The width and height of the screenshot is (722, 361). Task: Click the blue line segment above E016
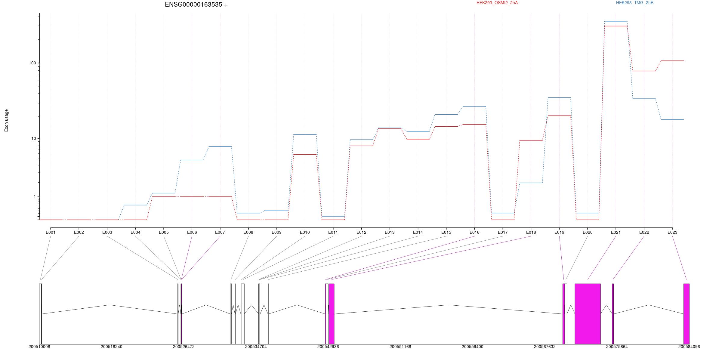(x=474, y=106)
